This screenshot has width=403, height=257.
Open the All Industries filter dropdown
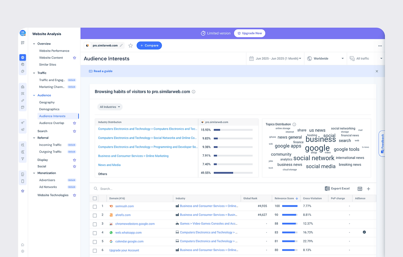point(110,107)
